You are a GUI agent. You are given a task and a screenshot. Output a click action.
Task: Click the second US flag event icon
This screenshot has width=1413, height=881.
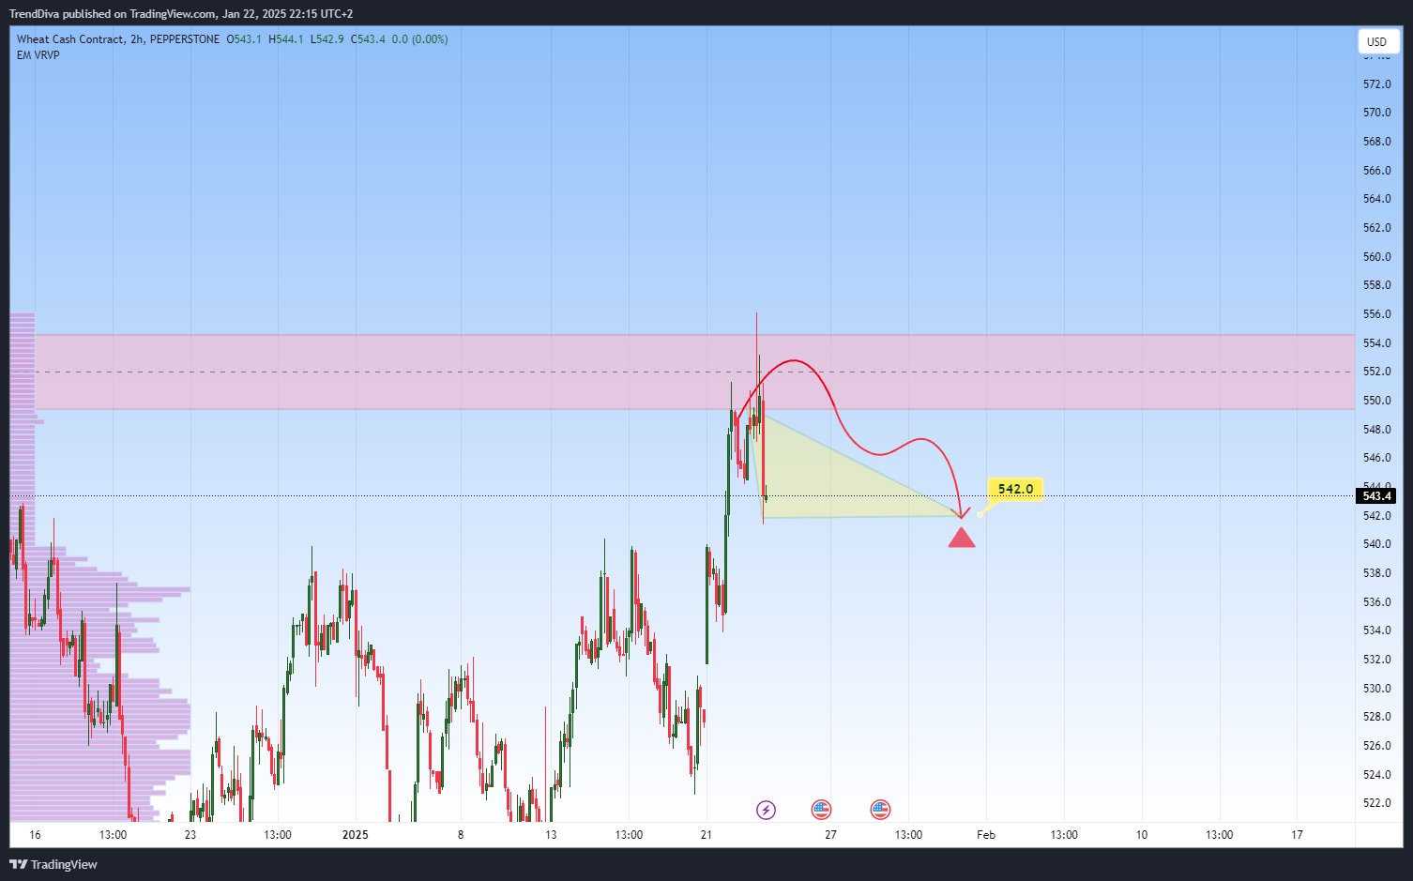pyautogui.click(x=880, y=810)
